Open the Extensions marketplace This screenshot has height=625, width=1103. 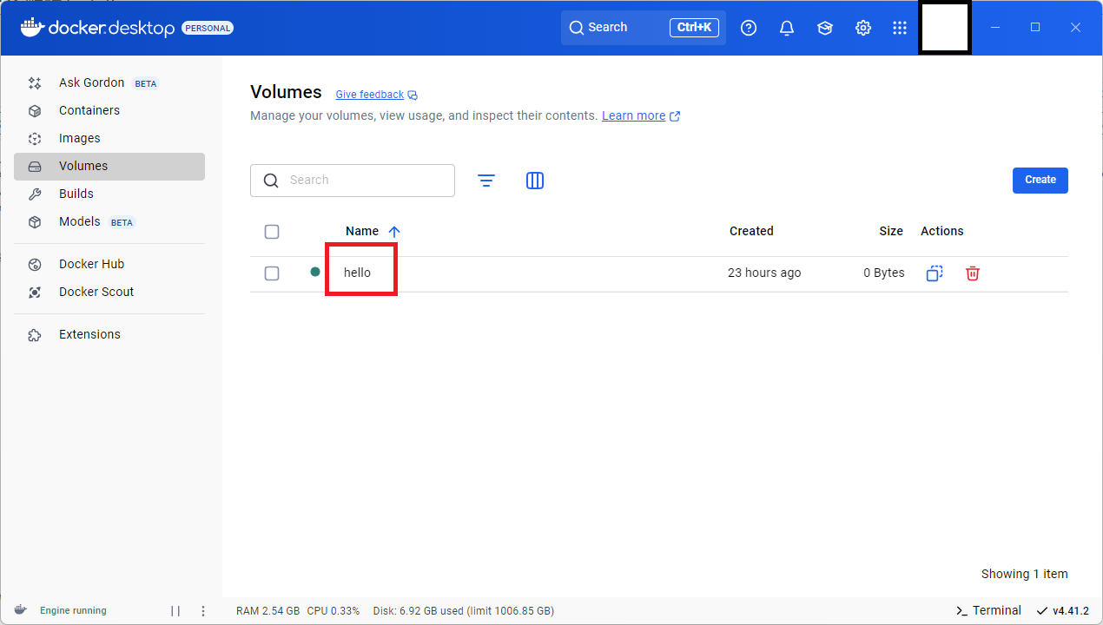point(89,334)
